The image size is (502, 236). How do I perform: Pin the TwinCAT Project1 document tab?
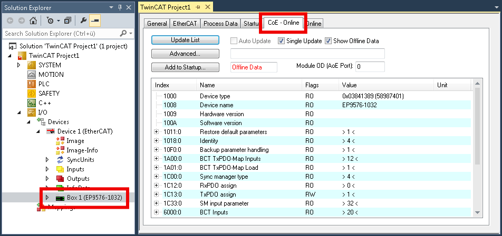(198, 7)
